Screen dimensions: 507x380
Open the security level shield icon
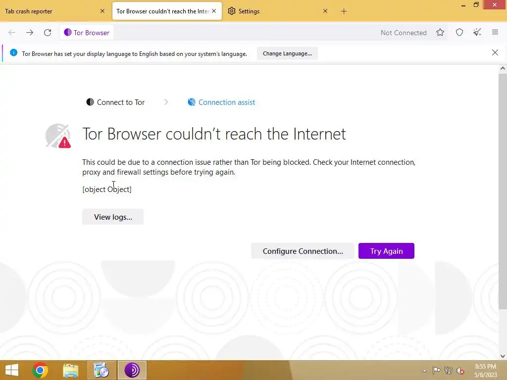point(459,32)
